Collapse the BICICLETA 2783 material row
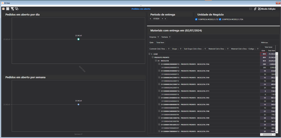The image size is (281, 138). click(159, 98)
